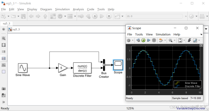209x111 pixels.
Task: Open the Simulation menu in Simulink
Action: click(63, 9)
